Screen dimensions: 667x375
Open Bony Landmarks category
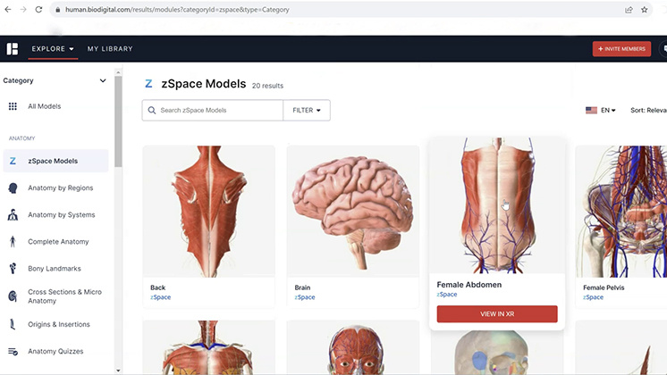coord(55,269)
